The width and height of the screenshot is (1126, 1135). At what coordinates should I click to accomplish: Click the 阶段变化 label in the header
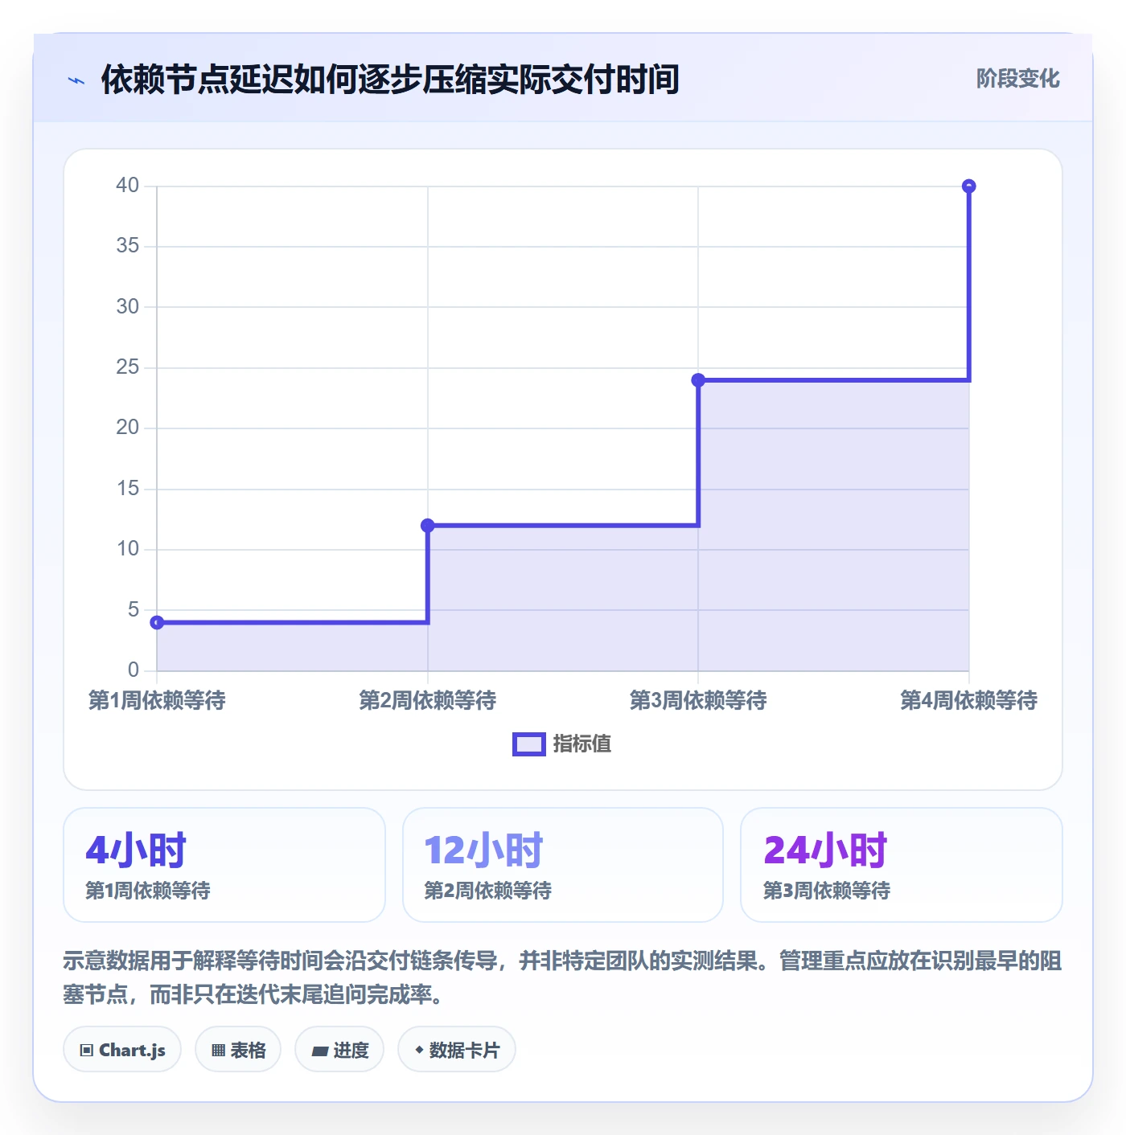[x=1017, y=79]
